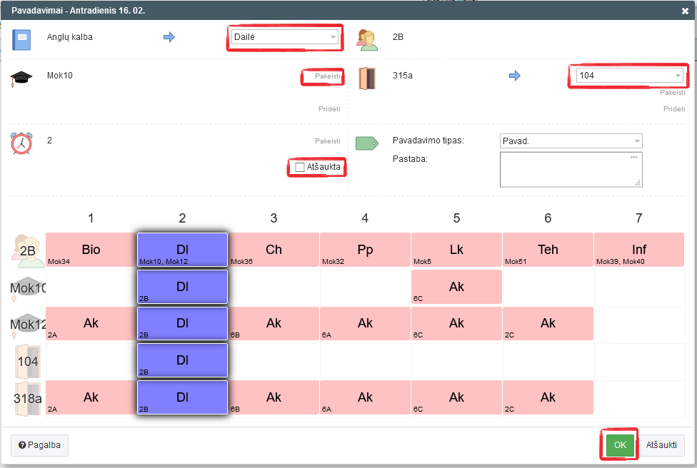Click period column header 7
Screen dimensions: 697x468
coord(638,218)
